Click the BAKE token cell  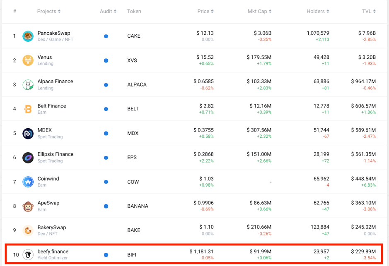(x=133, y=230)
